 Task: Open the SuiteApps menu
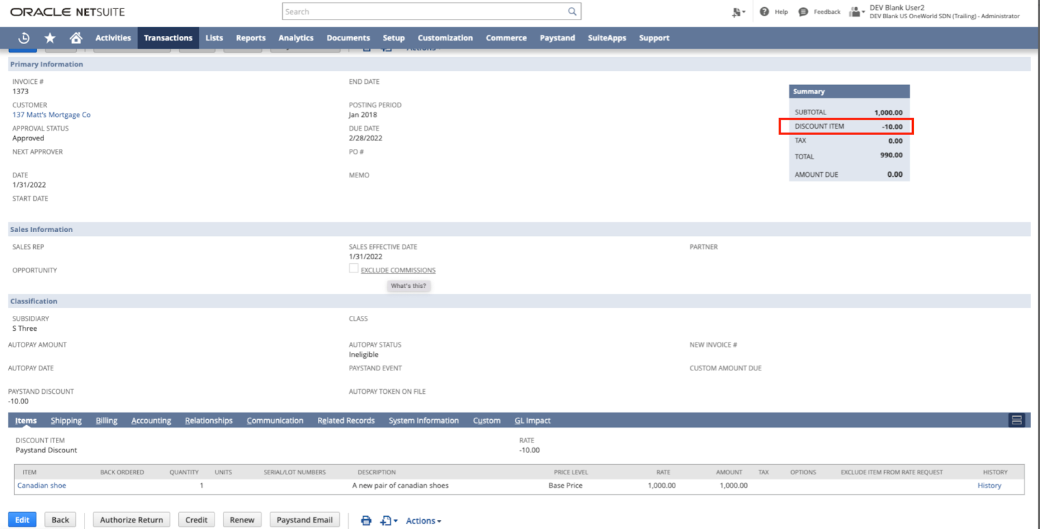pyautogui.click(x=607, y=38)
